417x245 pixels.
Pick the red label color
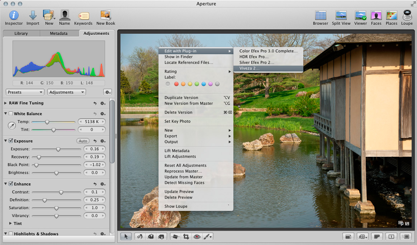(x=176, y=84)
